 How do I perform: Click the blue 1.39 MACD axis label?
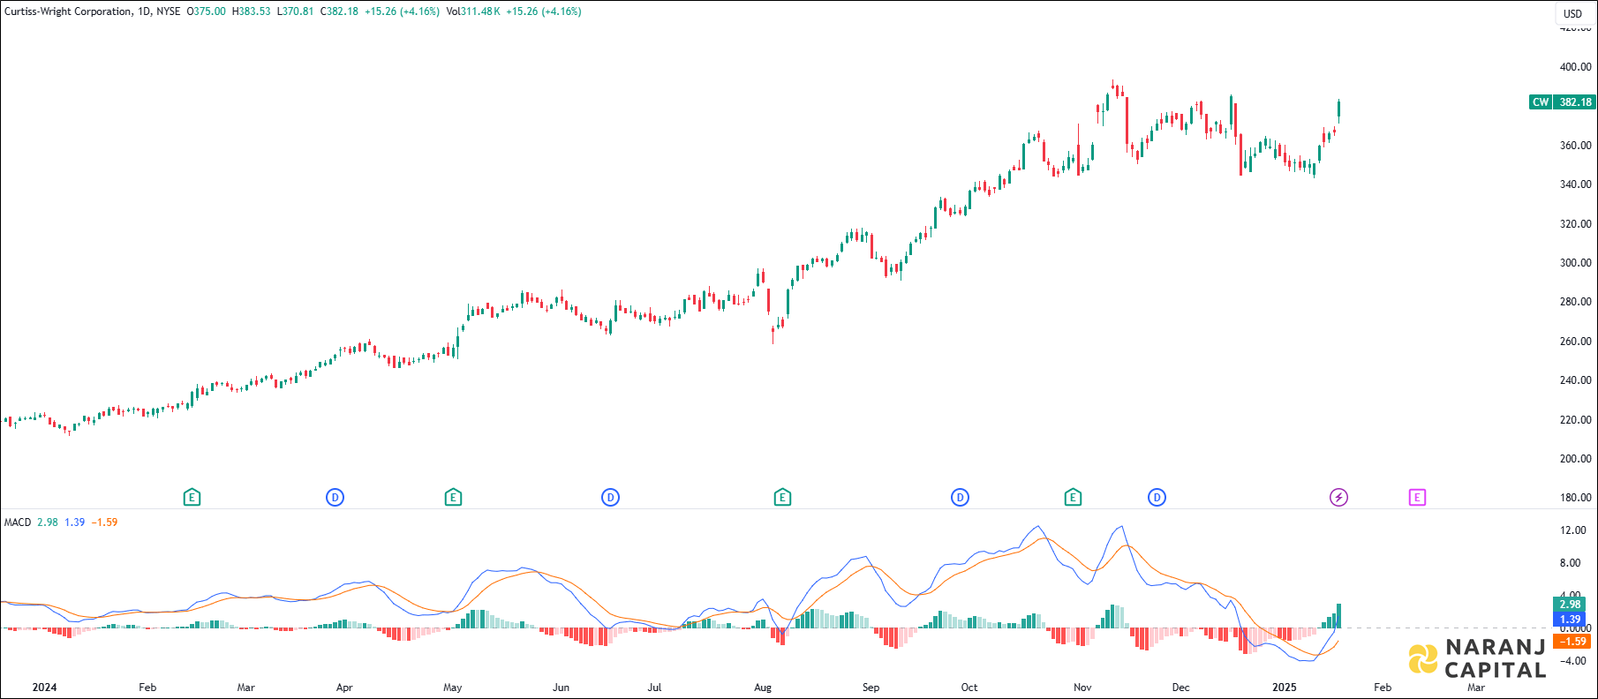(1570, 620)
